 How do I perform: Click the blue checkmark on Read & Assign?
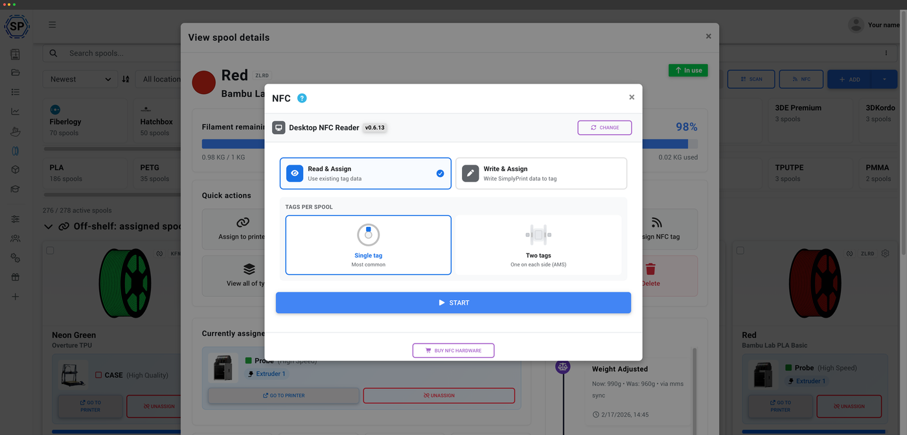click(x=441, y=173)
